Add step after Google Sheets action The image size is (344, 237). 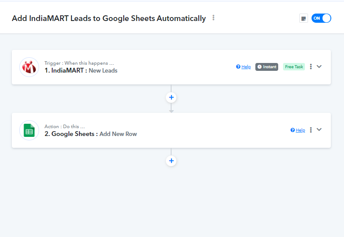point(171,161)
